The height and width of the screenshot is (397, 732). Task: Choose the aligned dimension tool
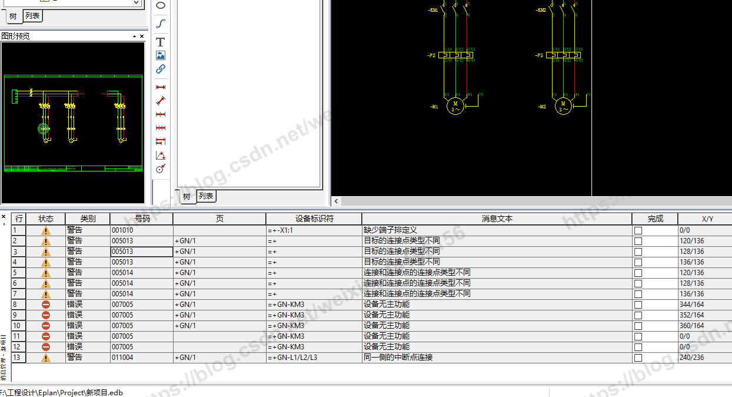pos(160,101)
